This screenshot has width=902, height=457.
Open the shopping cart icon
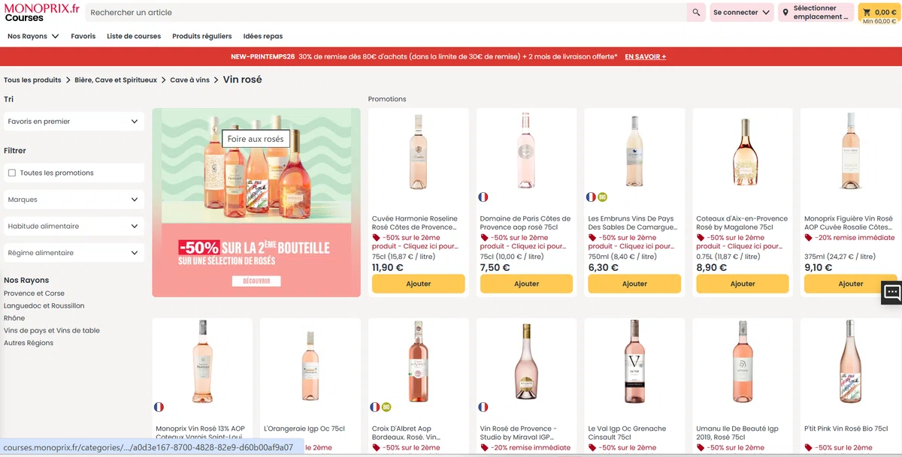867,13
